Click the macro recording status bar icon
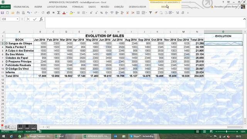This screenshot has height=139, width=247. point(40,131)
